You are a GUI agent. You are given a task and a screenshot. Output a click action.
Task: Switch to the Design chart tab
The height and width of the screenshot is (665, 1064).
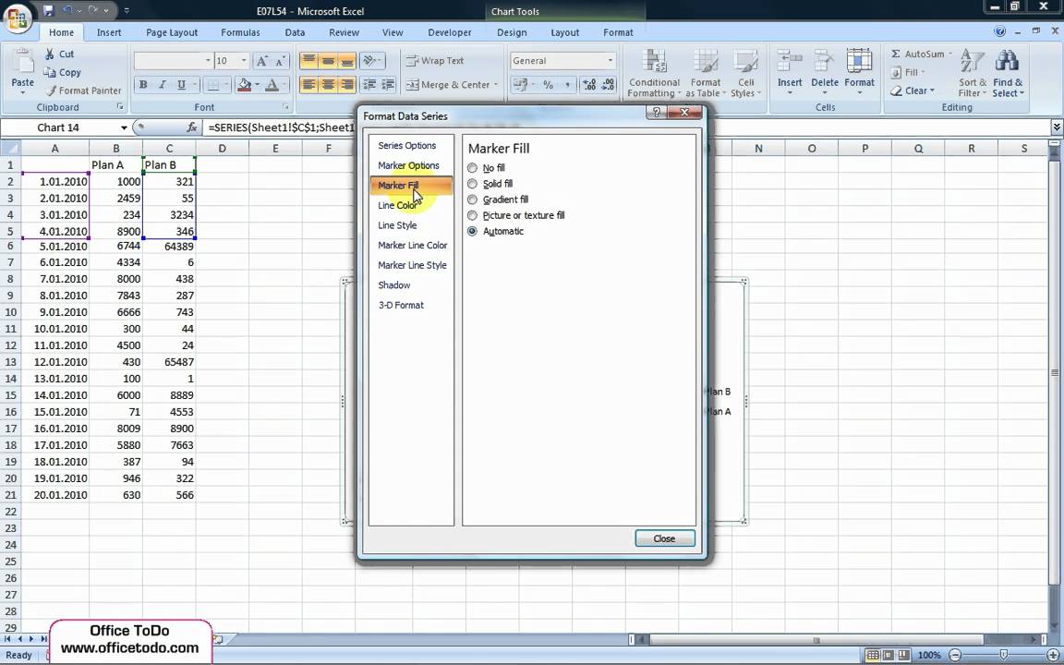(512, 32)
